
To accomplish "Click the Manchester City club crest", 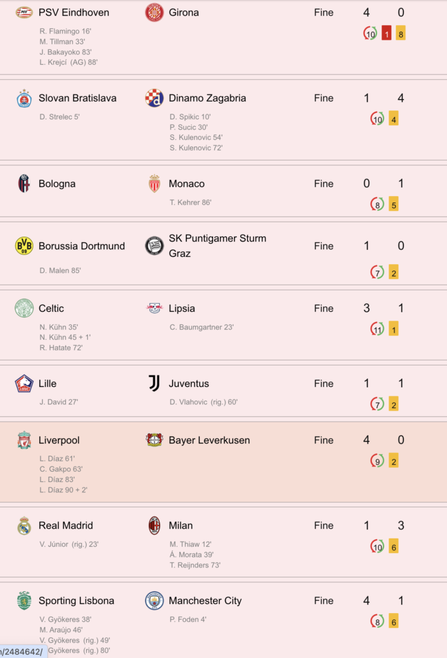I will [x=154, y=601].
